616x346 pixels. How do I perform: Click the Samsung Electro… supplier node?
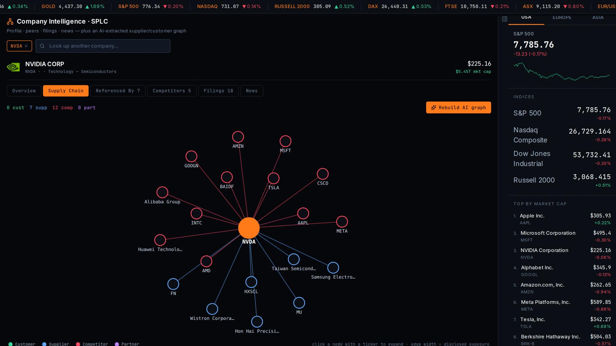coord(333,268)
